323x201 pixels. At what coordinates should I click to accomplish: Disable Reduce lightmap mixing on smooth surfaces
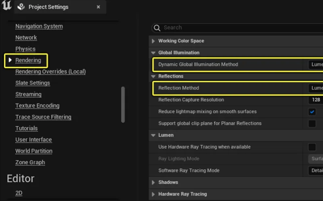click(x=312, y=111)
